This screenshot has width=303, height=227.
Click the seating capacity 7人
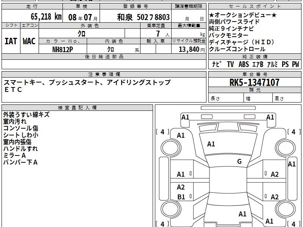163,34
